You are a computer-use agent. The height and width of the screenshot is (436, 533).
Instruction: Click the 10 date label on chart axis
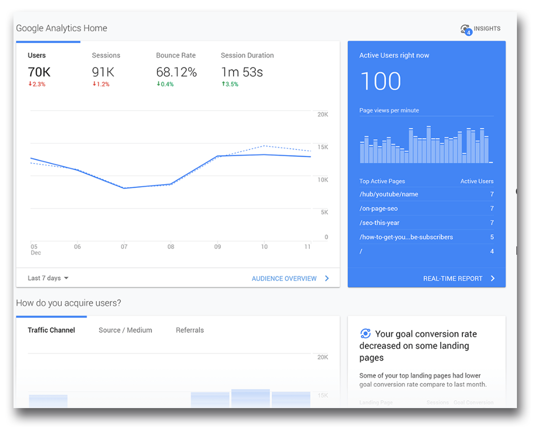[x=264, y=247]
